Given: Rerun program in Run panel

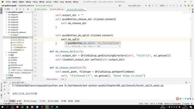Looking at the screenshot, I should click(x=5, y=86).
